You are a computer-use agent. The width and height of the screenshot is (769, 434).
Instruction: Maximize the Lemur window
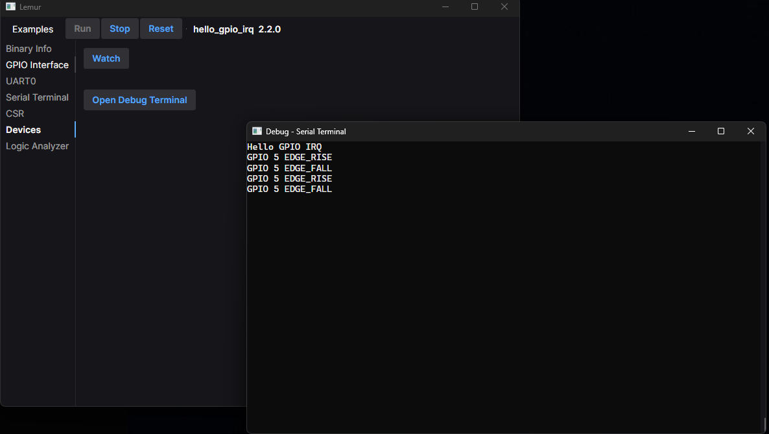[x=474, y=7]
